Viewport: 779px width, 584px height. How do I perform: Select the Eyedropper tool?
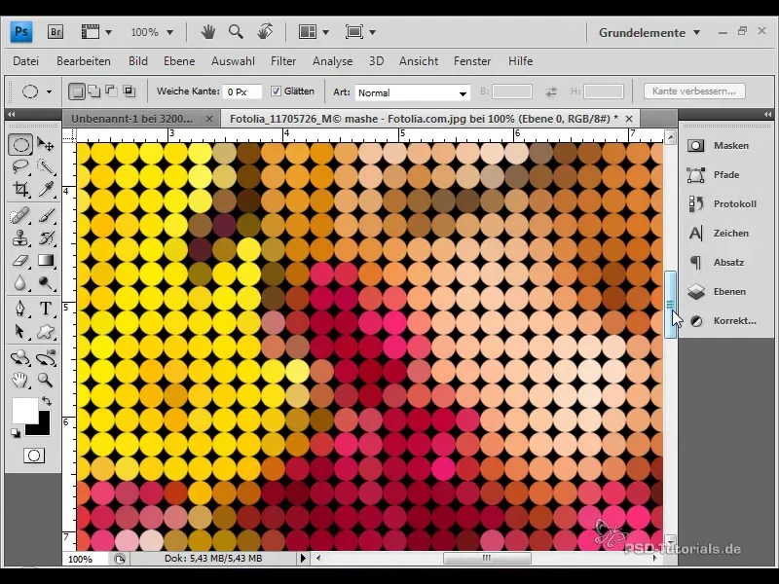point(46,189)
